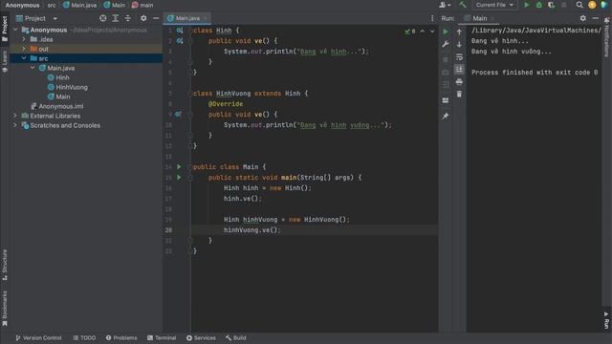Viewport: 612px width, 344px height.
Task: Click run gutter icon beside class Main
Action: point(179,167)
